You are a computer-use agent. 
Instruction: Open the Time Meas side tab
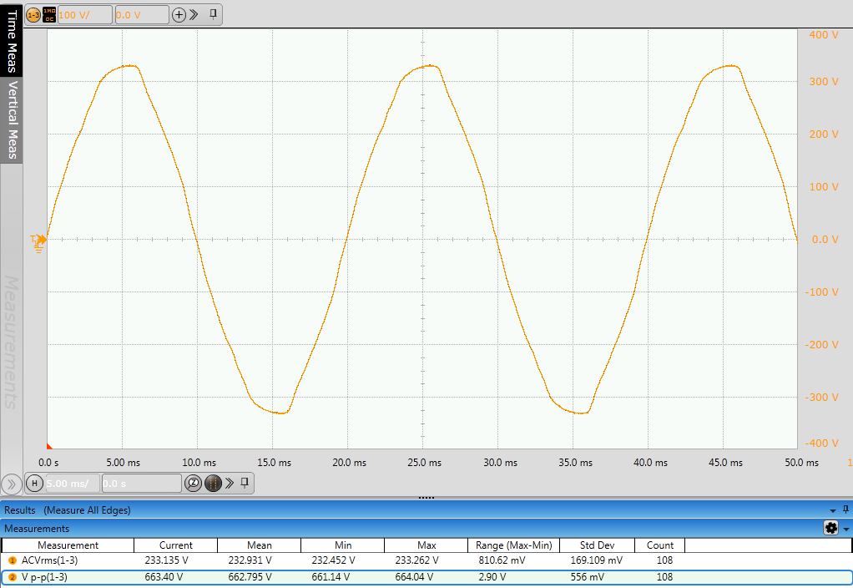point(12,40)
